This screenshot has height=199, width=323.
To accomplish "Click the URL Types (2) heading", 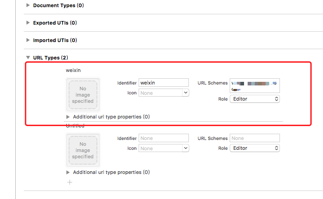I will pyautogui.click(x=50, y=58).
